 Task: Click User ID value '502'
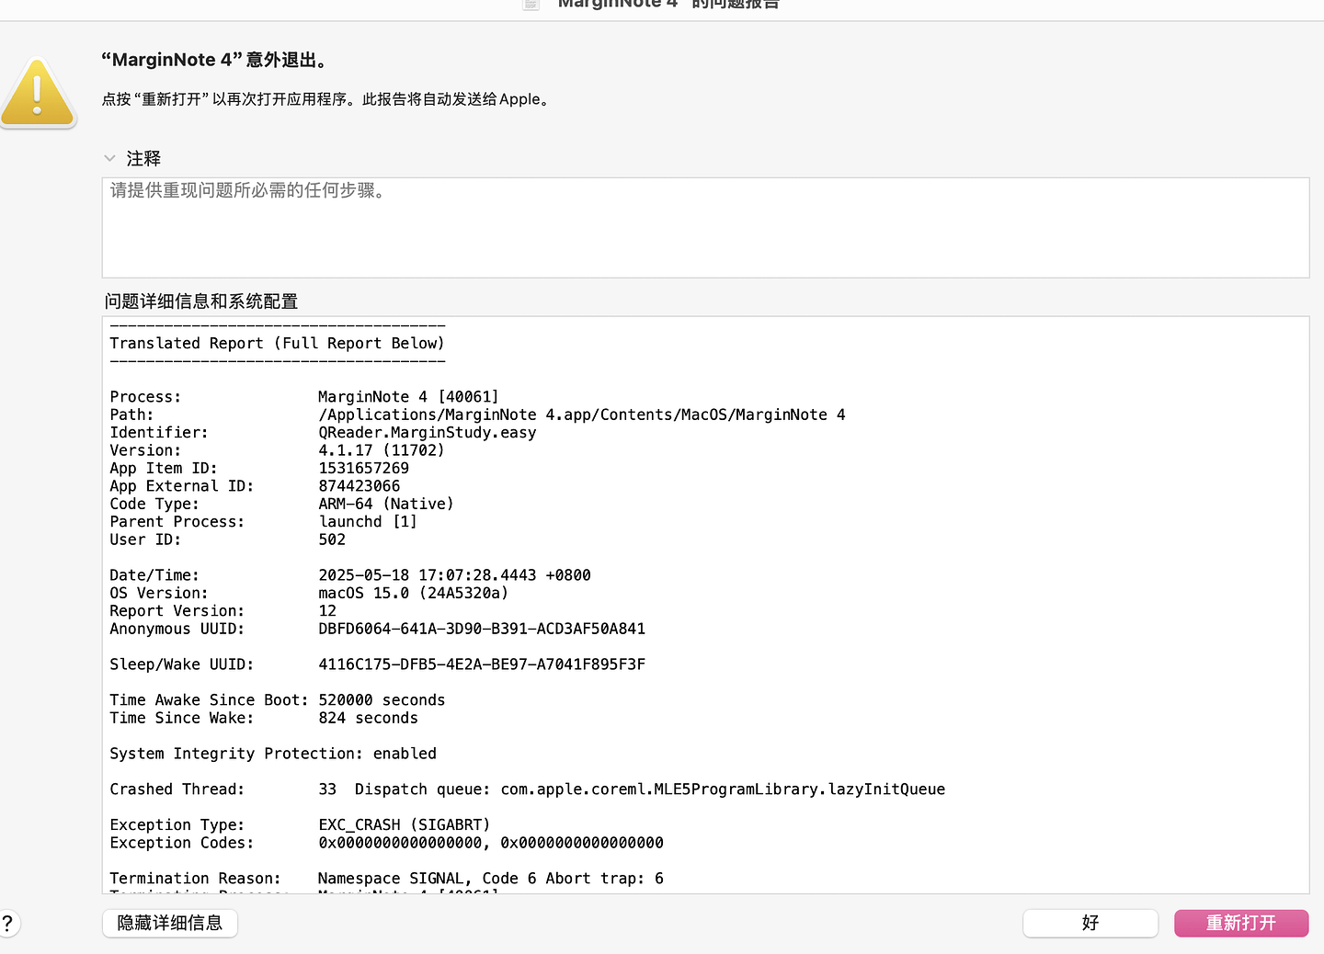click(x=332, y=539)
